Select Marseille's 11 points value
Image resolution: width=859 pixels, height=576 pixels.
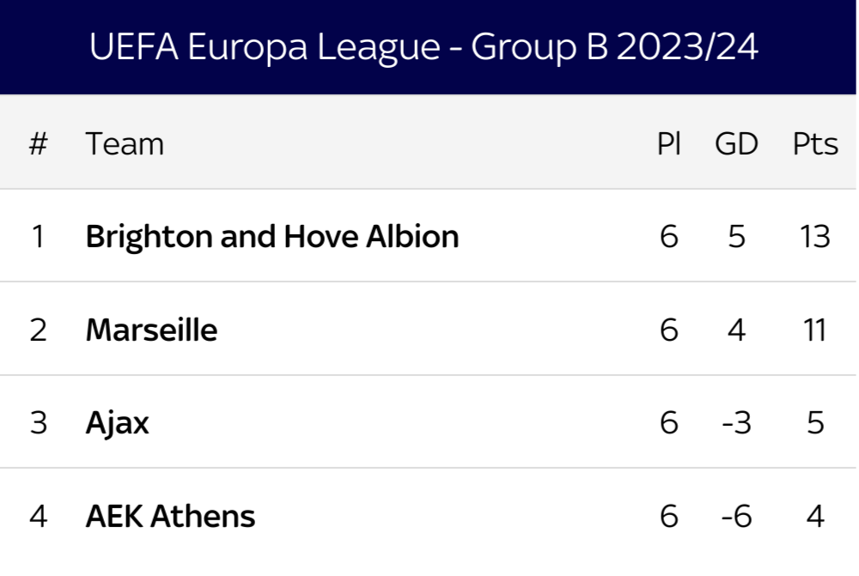tap(815, 330)
